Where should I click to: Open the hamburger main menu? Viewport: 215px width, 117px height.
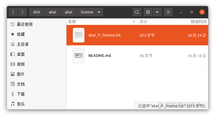pyautogui.click(x=168, y=12)
